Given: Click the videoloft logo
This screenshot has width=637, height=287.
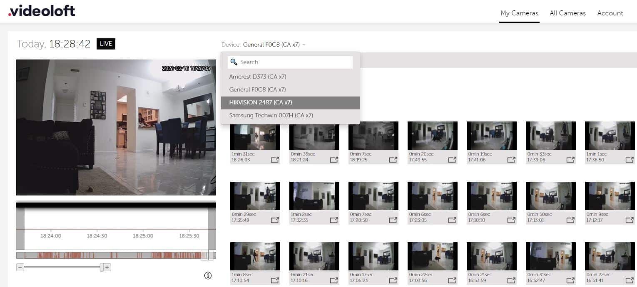Looking at the screenshot, I should tap(42, 11).
